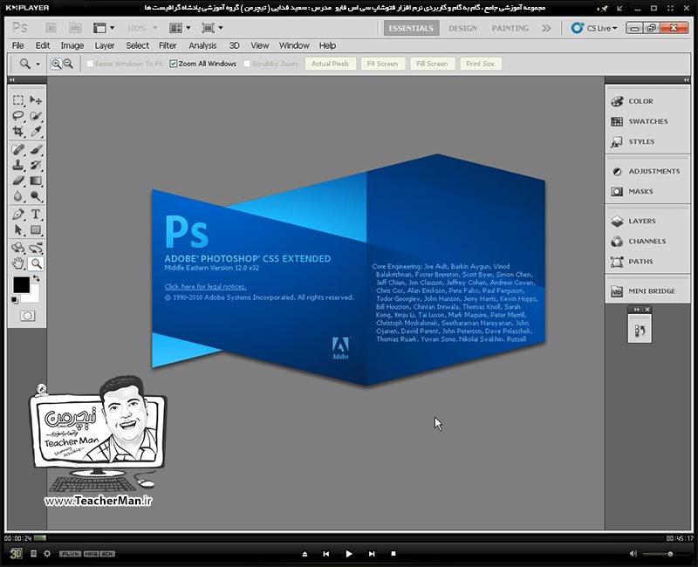This screenshot has width=698, height=567.
Task: Select the Healing Brush tool
Action: [x=18, y=149]
